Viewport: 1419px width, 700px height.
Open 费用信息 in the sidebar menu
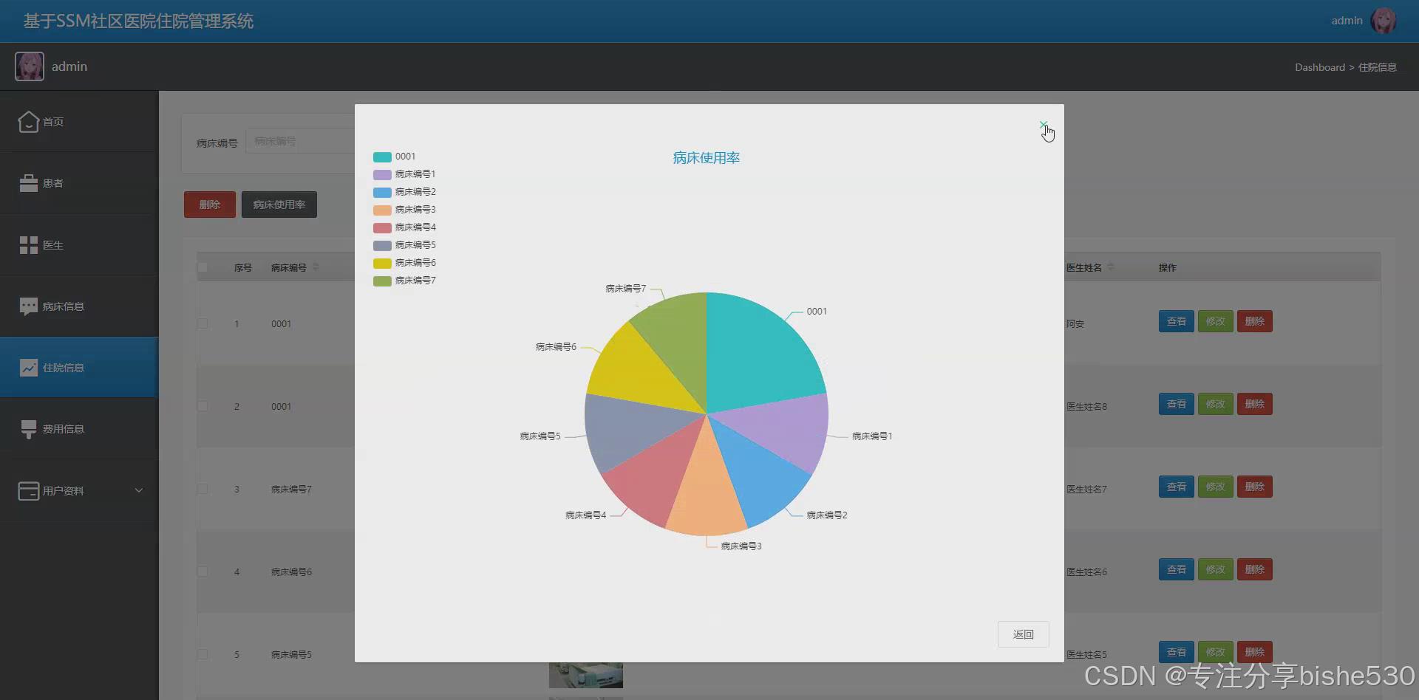pos(79,429)
